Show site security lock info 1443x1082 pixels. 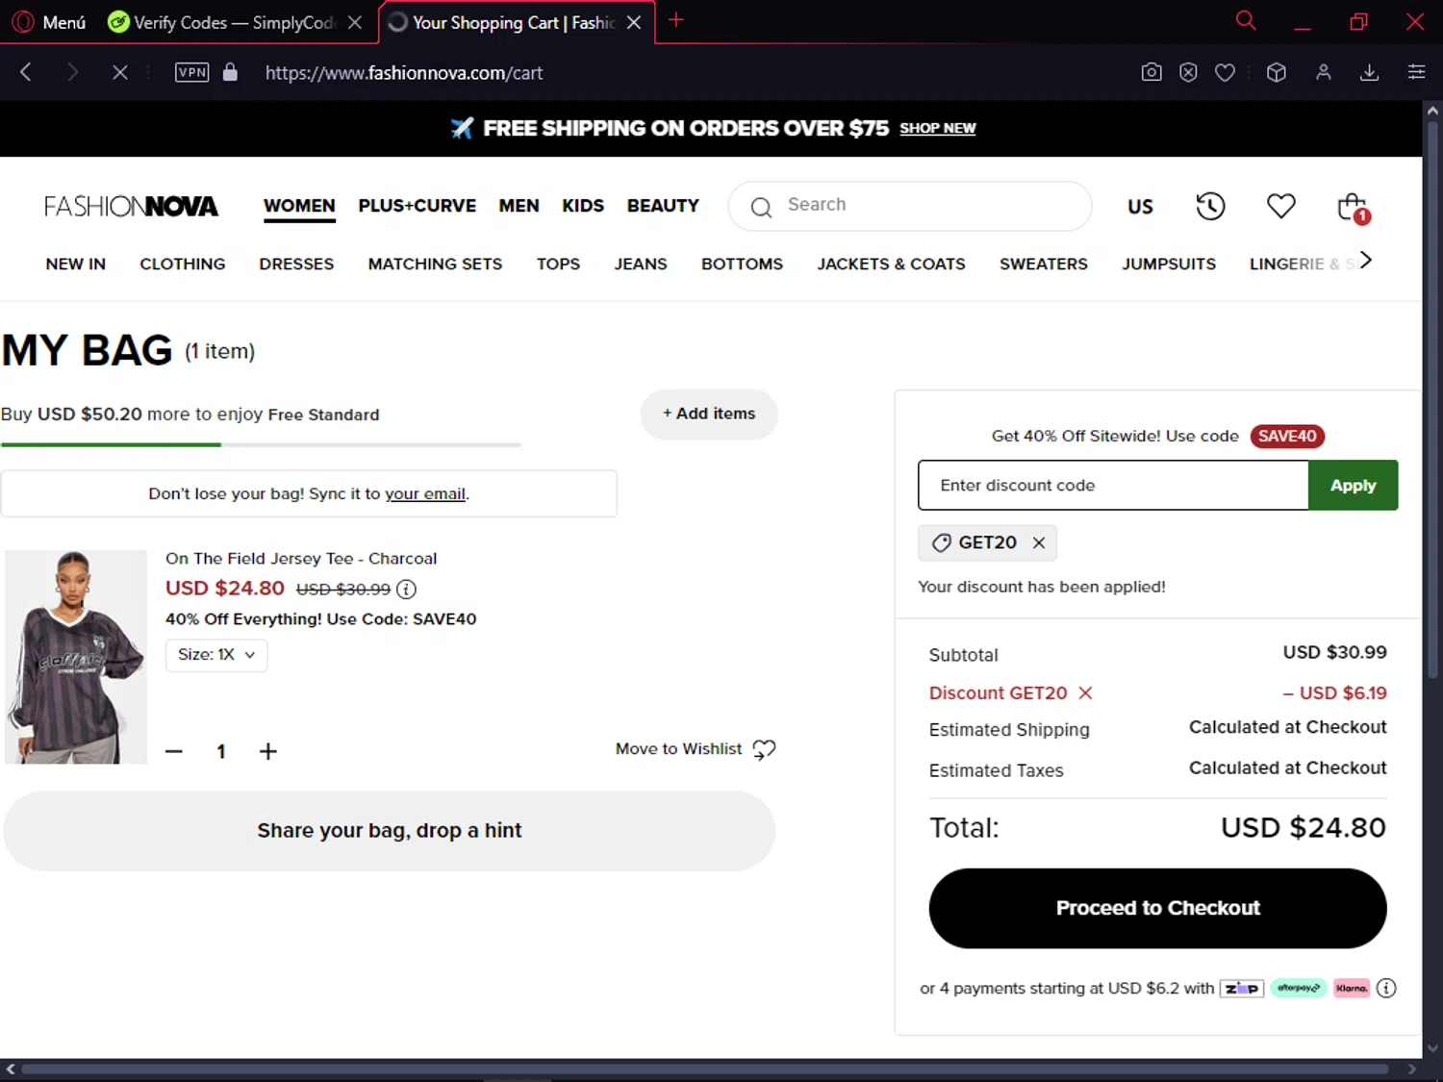point(230,72)
